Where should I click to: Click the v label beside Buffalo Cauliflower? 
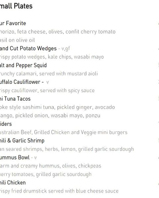[x=48, y=82]
